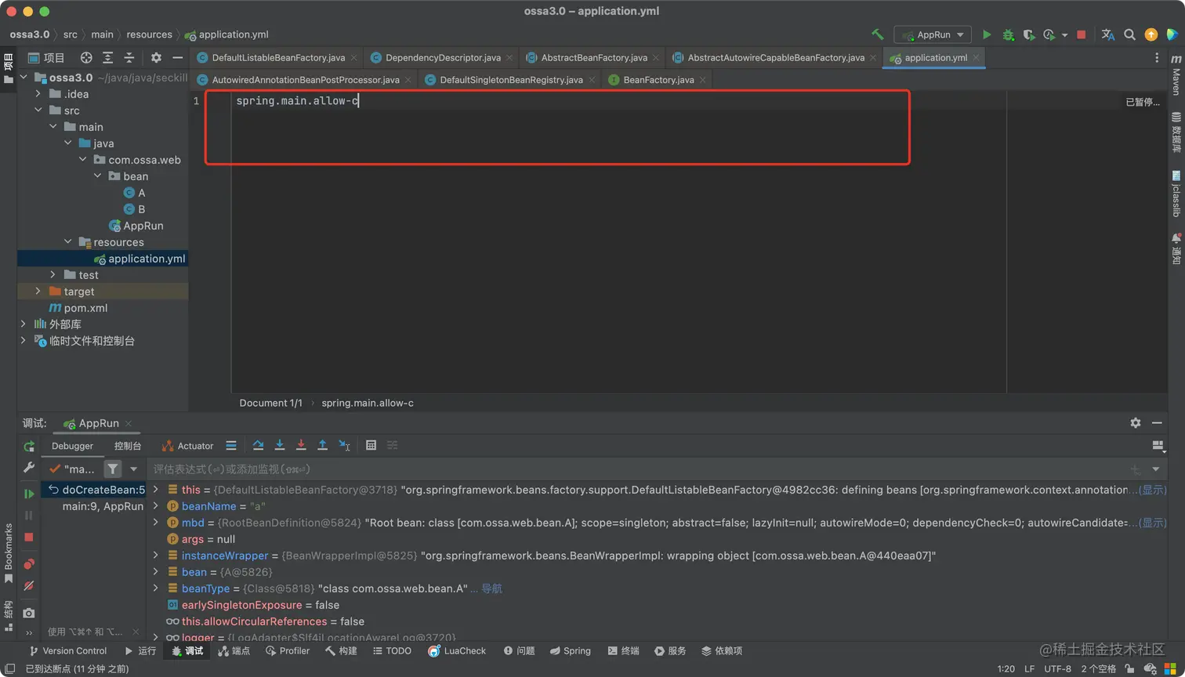Image resolution: width=1185 pixels, height=677 pixels.
Task: Click the View Breakpoints icon
Action: (29, 563)
